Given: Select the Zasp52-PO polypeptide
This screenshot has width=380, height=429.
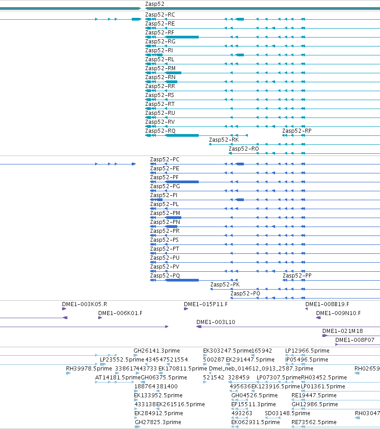Looking at the screenshot, I should click(245, 294).
